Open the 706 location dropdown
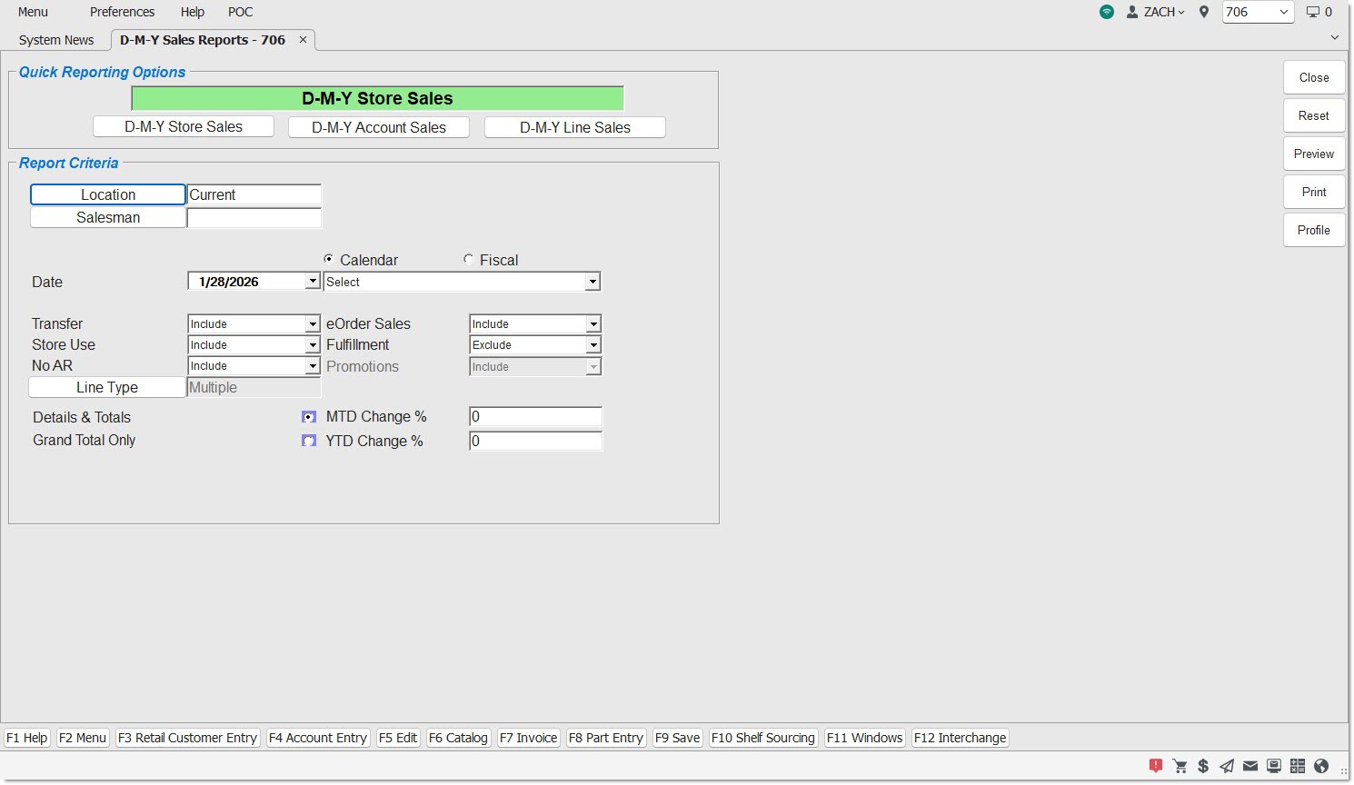Screen dimensions: 1354x785 click(x=1258, y=12)
